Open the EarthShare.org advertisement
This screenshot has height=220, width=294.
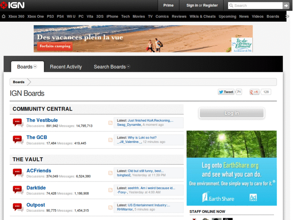click(x=232, y=168)
